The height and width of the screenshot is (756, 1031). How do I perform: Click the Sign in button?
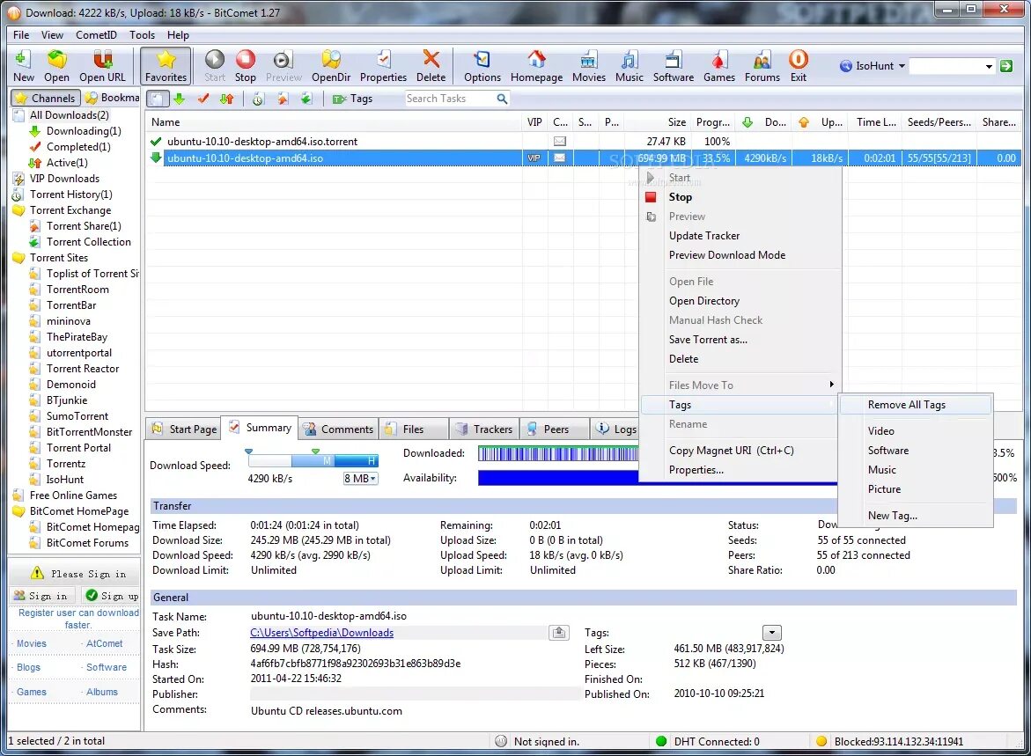coord(41,596)
